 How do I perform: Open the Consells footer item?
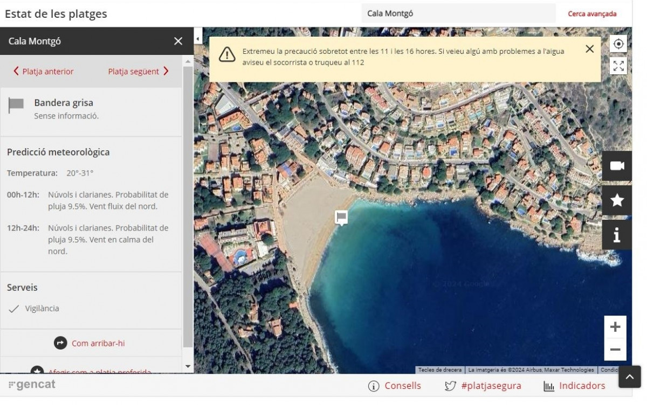click(x=395, y=386)
